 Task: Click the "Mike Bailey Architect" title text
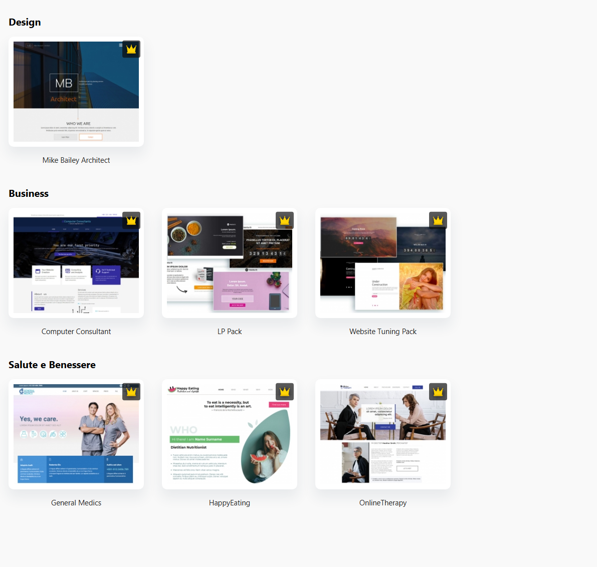(76, 160)
